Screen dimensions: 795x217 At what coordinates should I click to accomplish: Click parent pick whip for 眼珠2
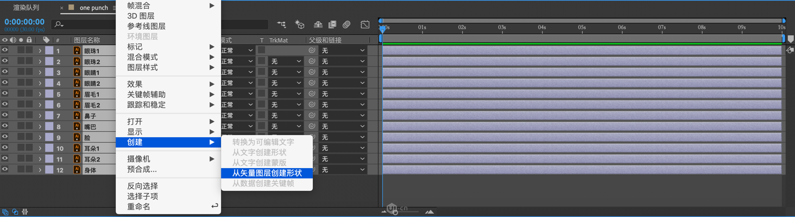click(312, 61)
